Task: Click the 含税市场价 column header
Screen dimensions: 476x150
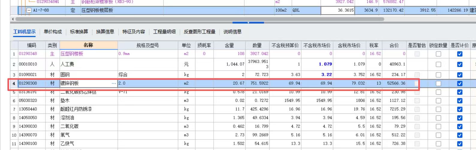Action: coord(349,45)
